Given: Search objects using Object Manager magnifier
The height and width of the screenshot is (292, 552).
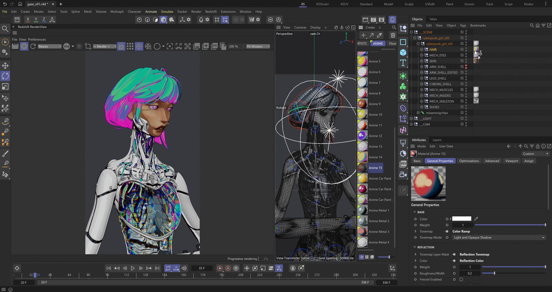Looking at the screenshot, I should (x=532, y=25).
